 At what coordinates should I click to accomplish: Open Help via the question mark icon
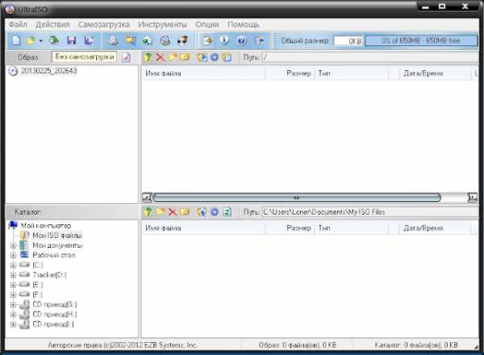(242, 40)
